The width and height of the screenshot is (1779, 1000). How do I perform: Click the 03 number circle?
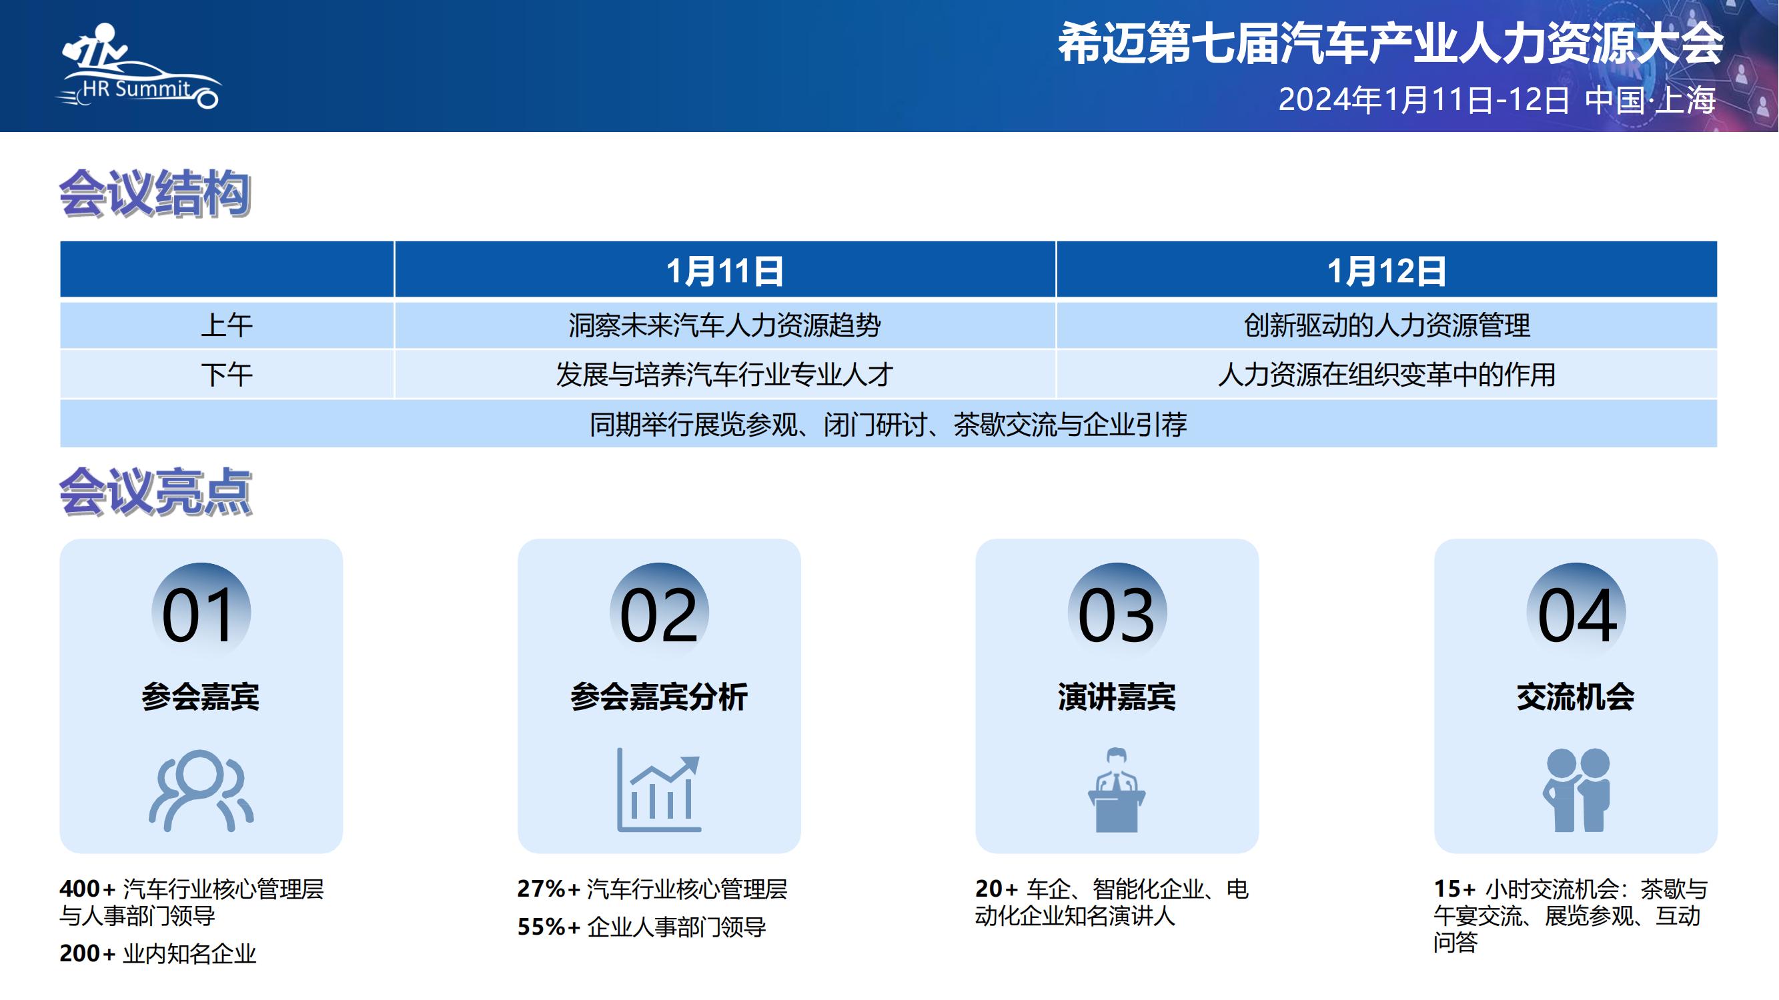[x=1117, y=613]
